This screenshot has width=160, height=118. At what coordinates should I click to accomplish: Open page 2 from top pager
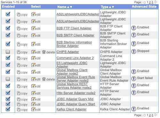tap(150, 2)
